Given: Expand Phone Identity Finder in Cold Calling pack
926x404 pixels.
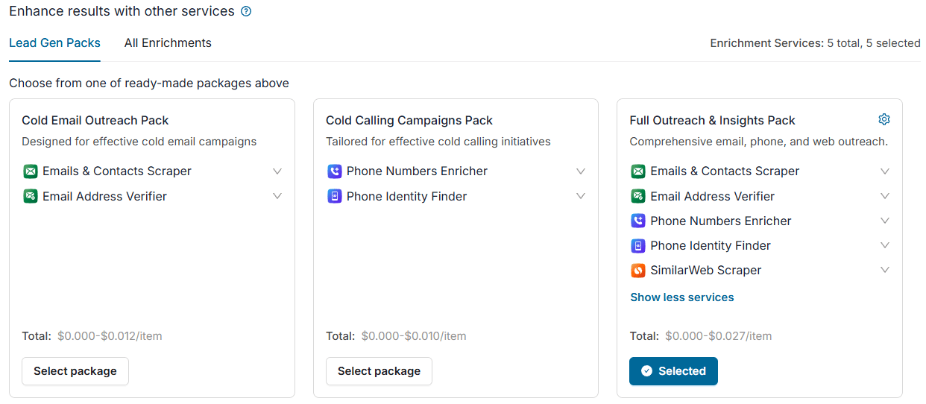Looking at the screenshot, I should tap(581, 197).
